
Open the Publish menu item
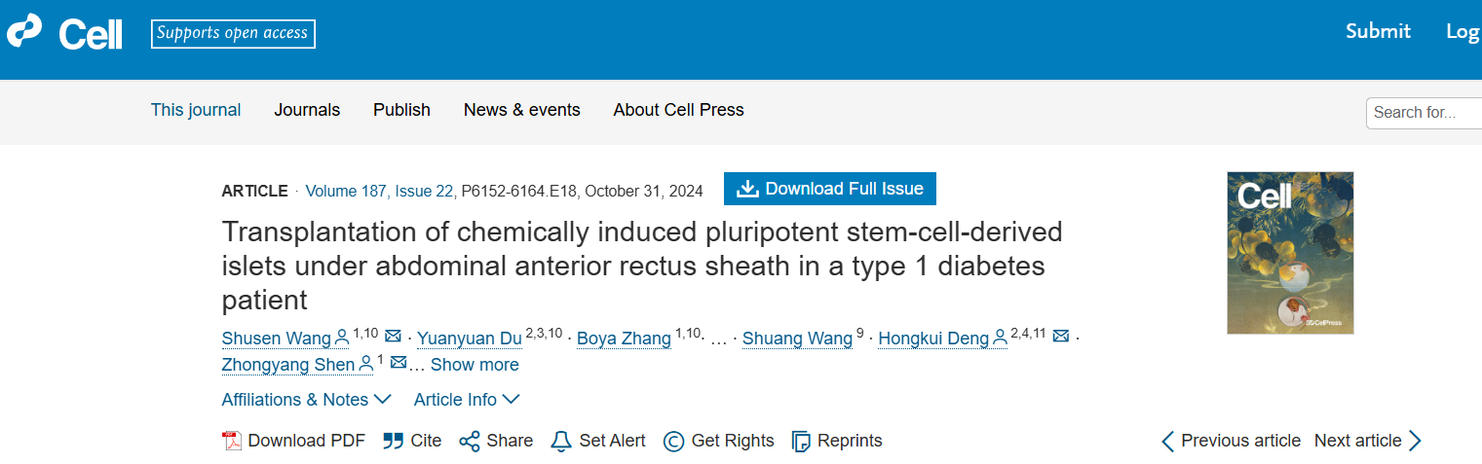pos(401,110)
